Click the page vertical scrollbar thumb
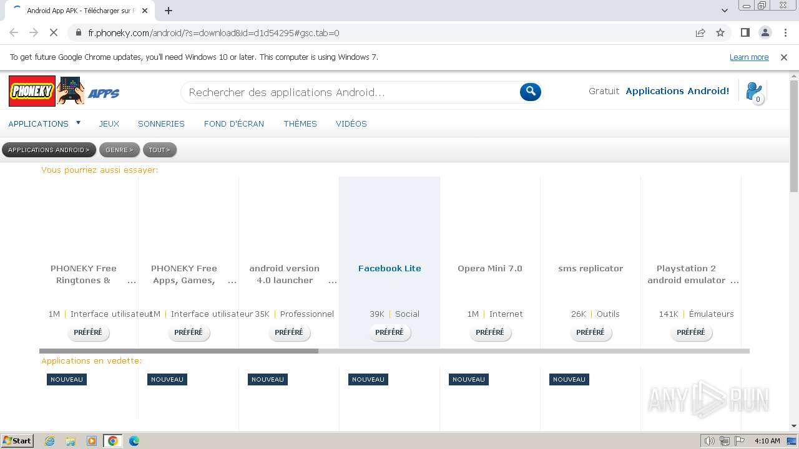This screenshot has height=449, width=799. (794, 136)
